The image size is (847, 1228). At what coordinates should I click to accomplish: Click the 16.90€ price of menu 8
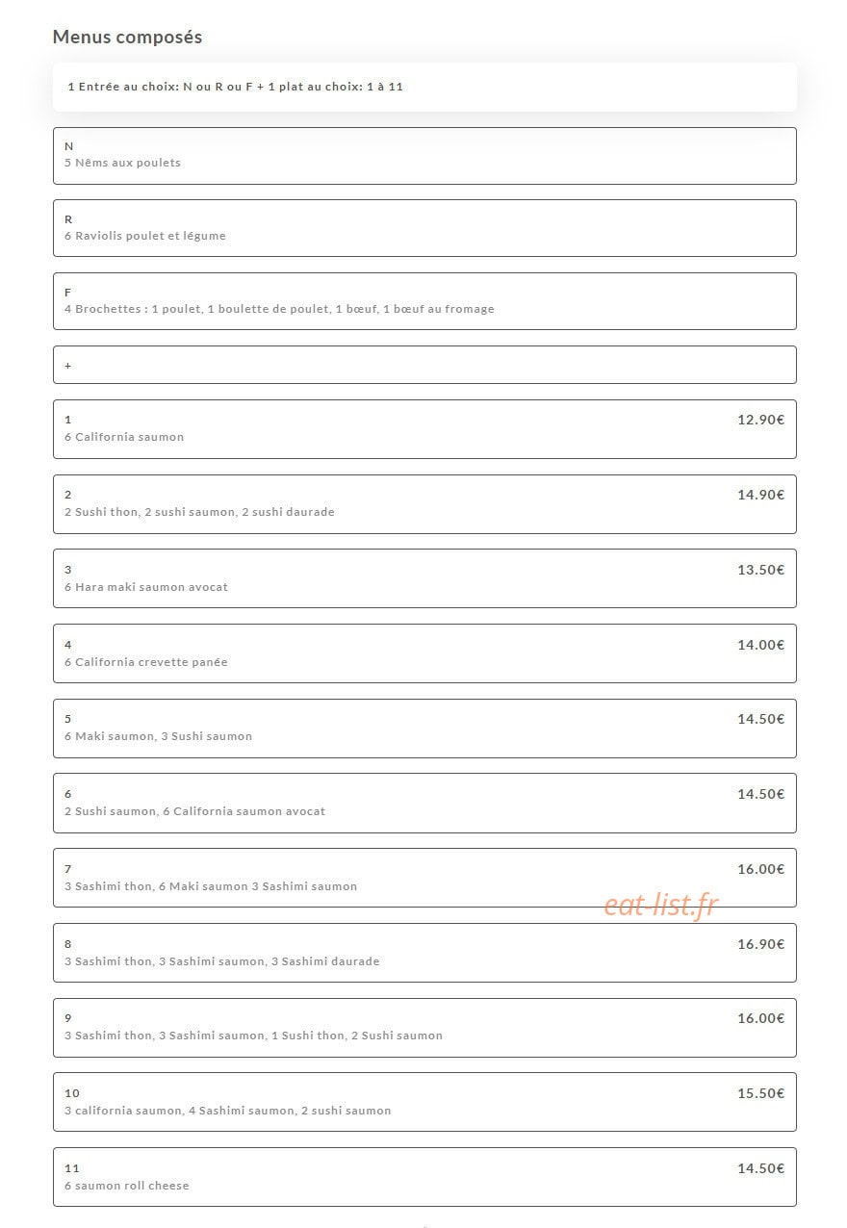761,944
